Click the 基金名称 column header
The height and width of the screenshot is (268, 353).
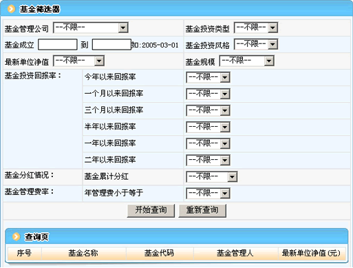[83, 254]
